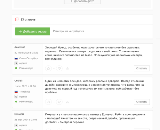Reply to Анатолий's review with Ответить

point(142,69)
